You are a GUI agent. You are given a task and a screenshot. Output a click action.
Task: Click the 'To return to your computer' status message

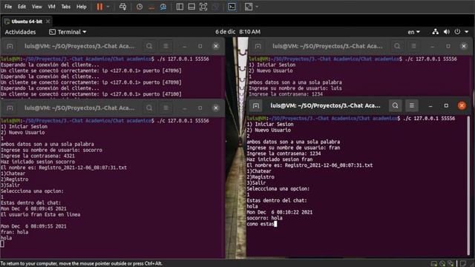pos(81,263)
